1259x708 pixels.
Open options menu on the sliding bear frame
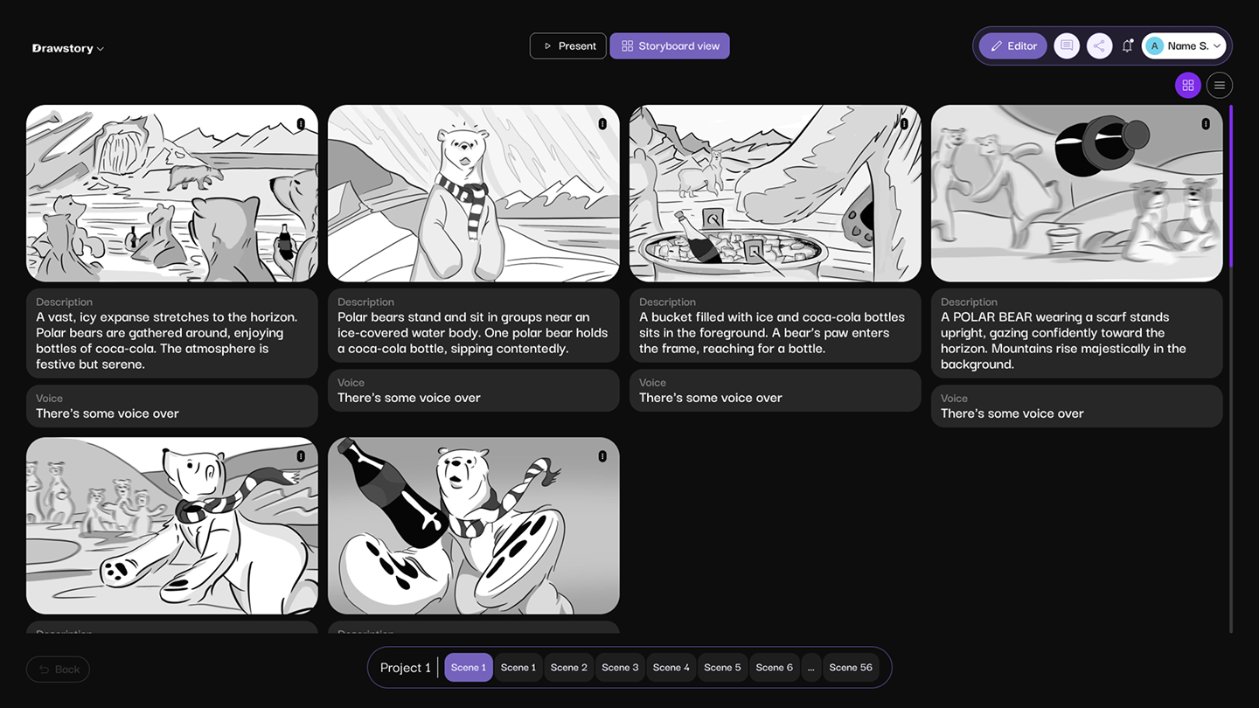pos(301,456)
